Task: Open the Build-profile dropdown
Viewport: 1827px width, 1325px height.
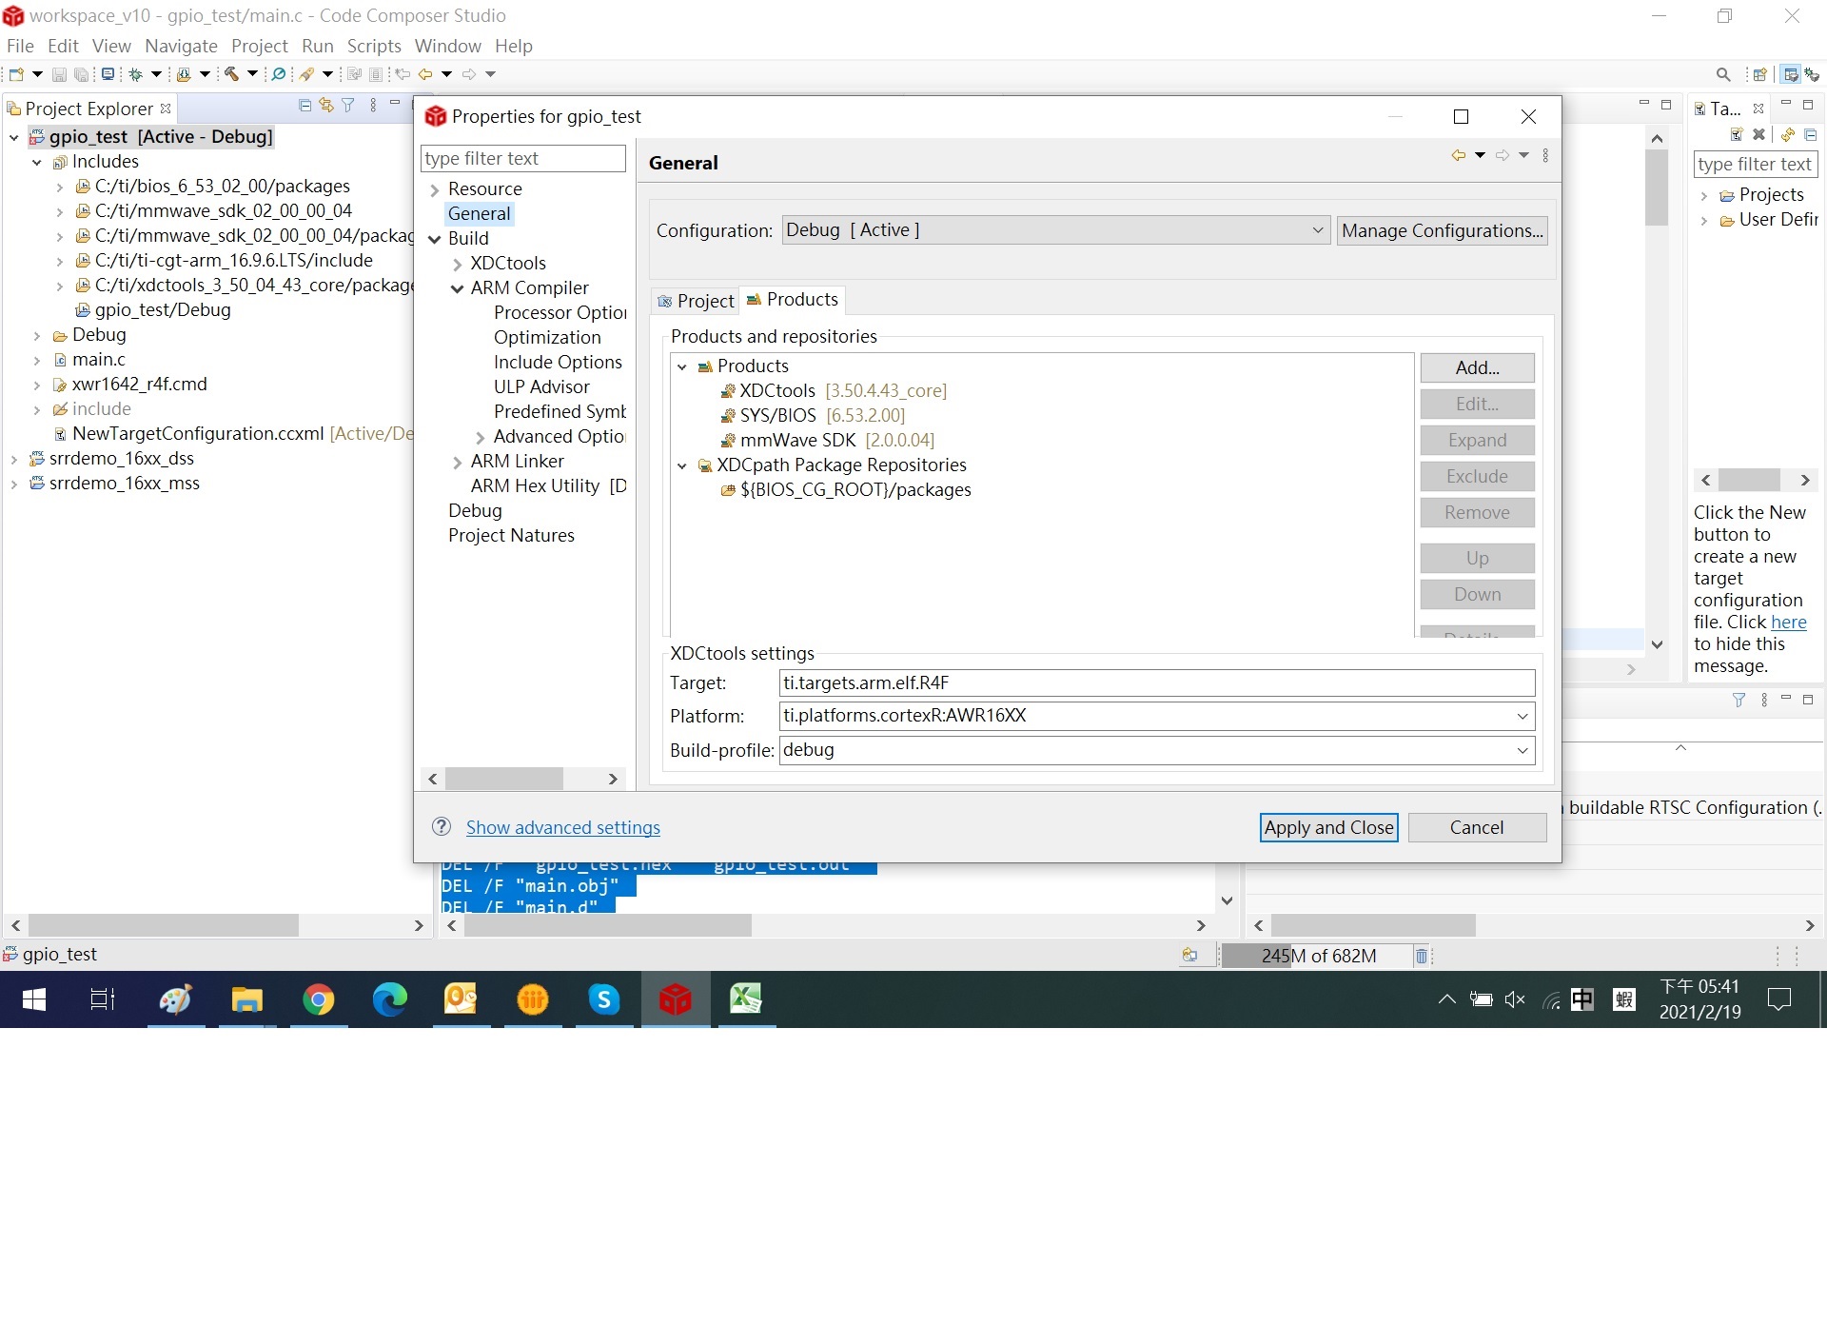Action: click(x=1522, y=750)
